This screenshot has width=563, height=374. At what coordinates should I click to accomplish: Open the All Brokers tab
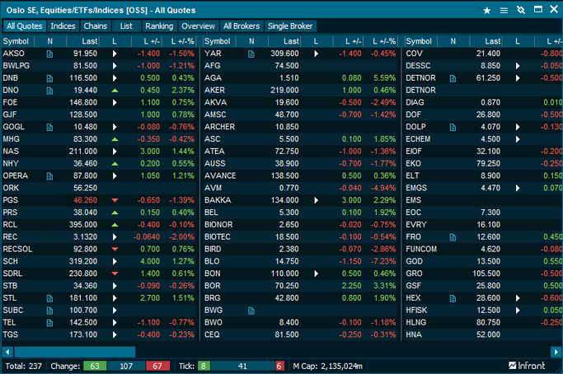tap(242, 26)
